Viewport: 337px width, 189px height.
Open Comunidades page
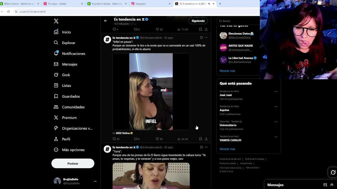[69, 107]
